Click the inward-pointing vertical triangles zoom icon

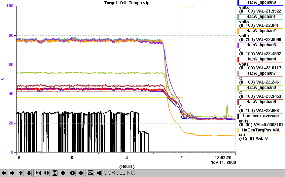pyautogui.click(x=55, y=173)
